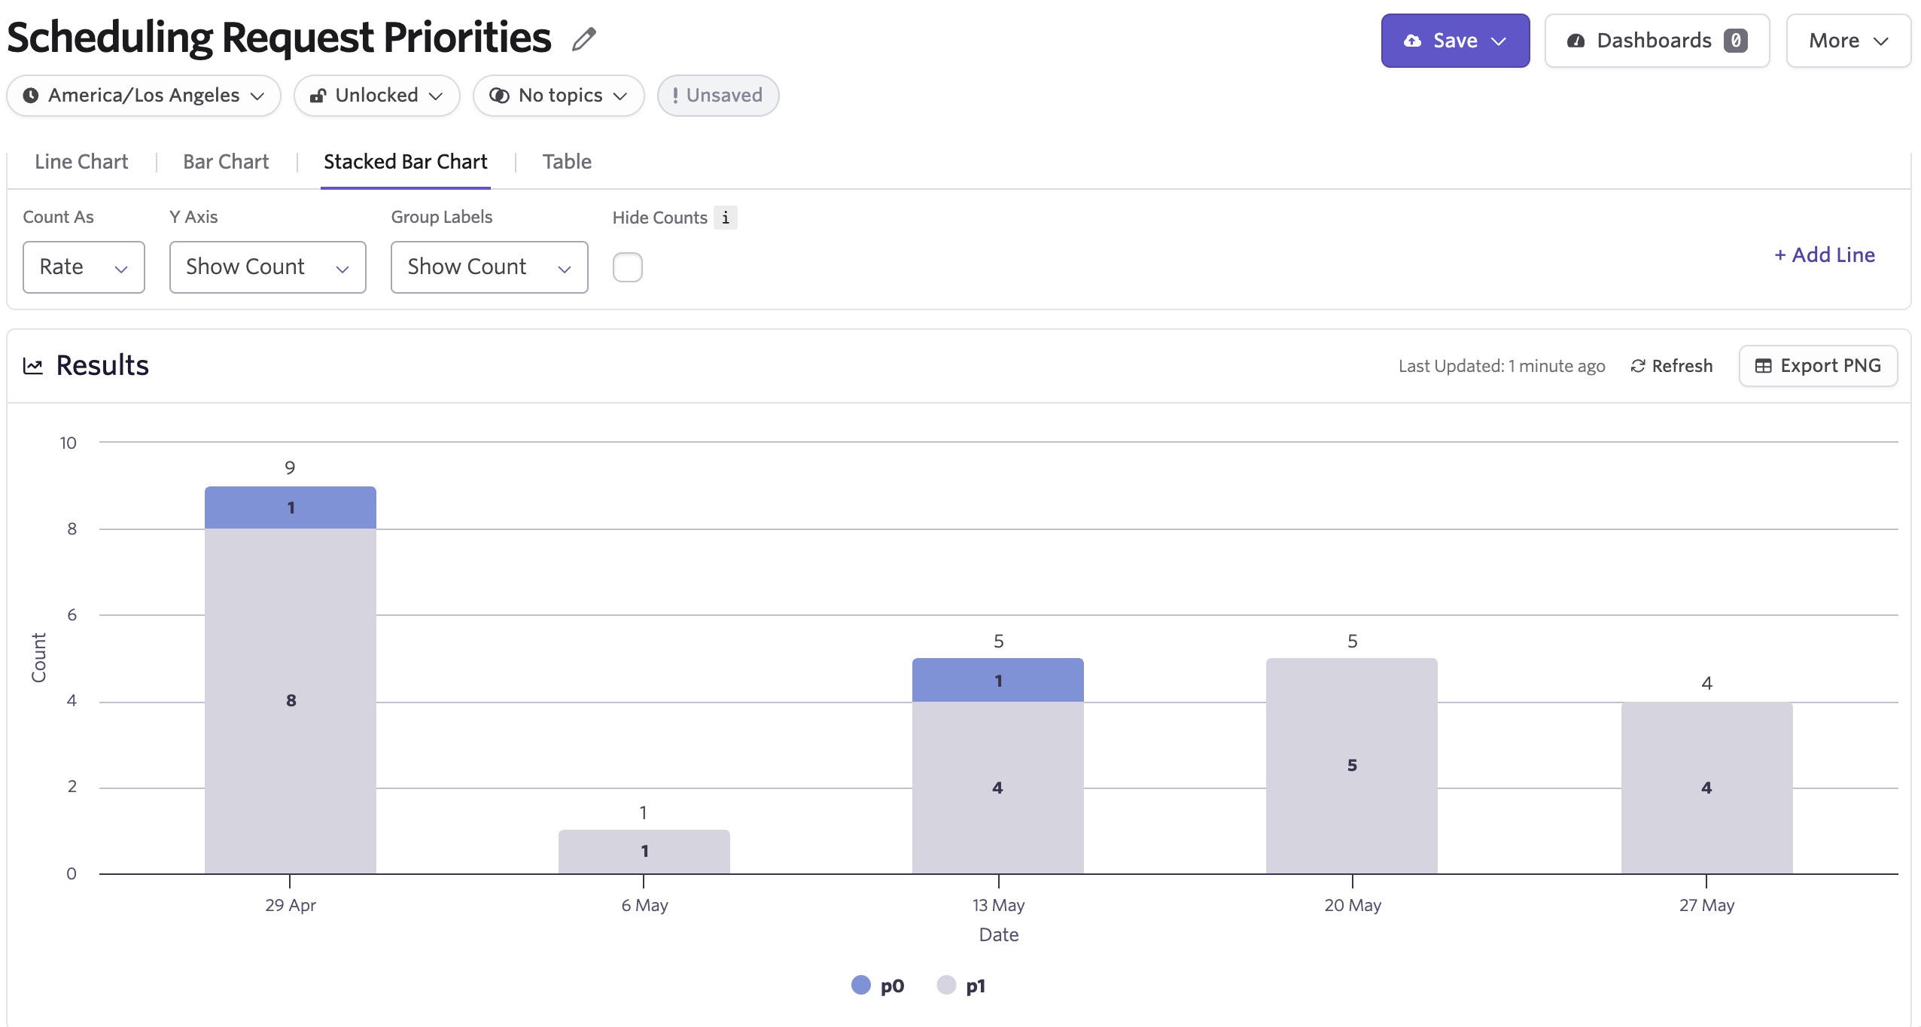Click the Results chart header icon

click(x=32, y=366)
